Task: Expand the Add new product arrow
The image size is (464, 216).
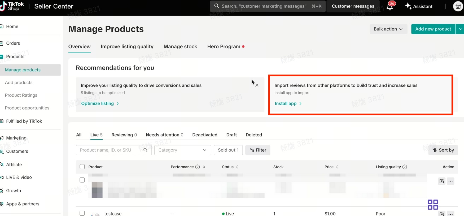Action: point(460,29)
